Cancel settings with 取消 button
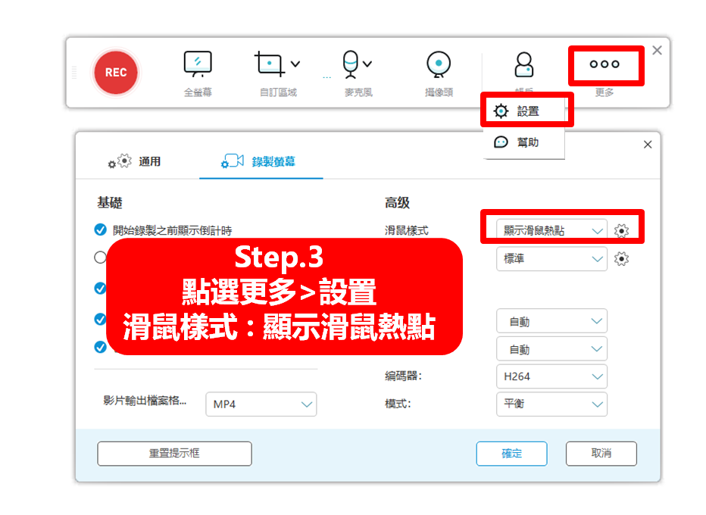This screenshot has width=706, height=515. pos(601,454)
